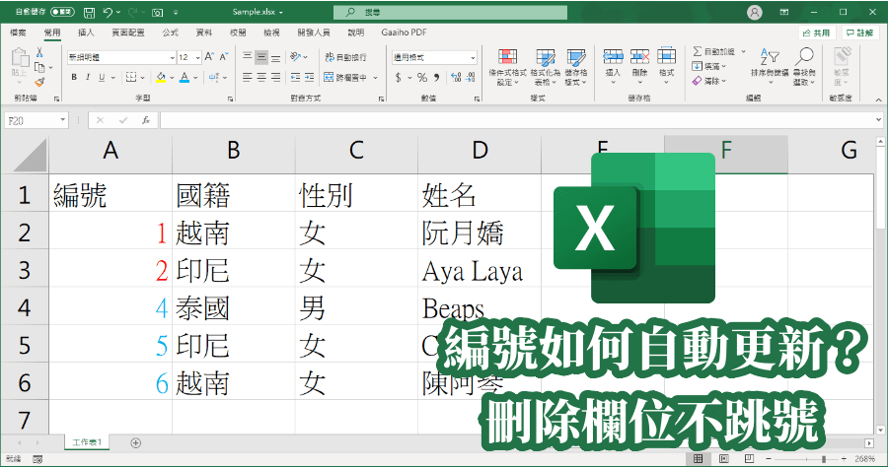
Task: Click the Decrease Decimal icon
Action: click(x=471, y=77)
